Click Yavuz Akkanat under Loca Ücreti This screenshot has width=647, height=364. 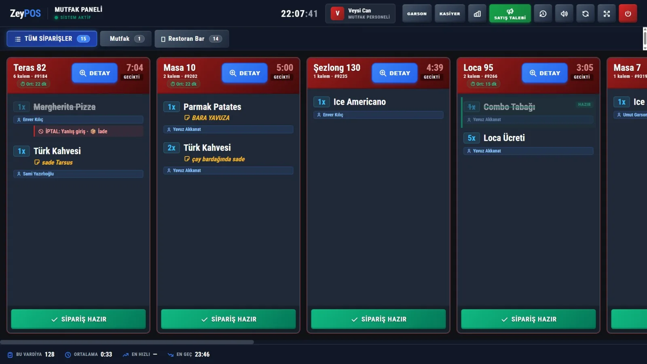coord(529,151)
